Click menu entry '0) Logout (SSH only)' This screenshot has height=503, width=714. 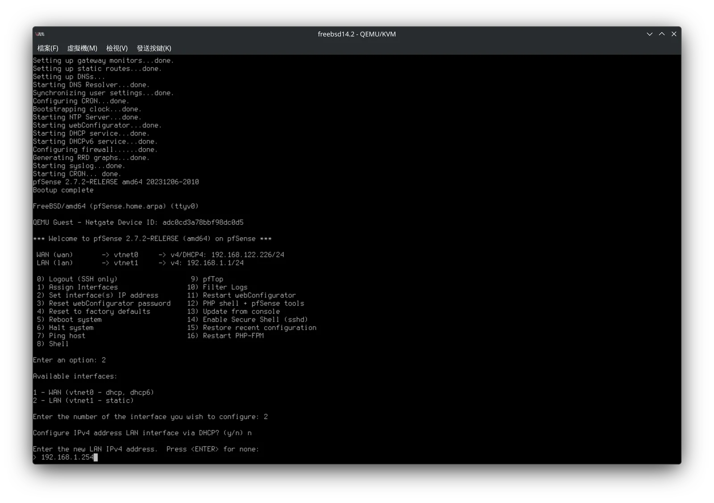(77, 279)
